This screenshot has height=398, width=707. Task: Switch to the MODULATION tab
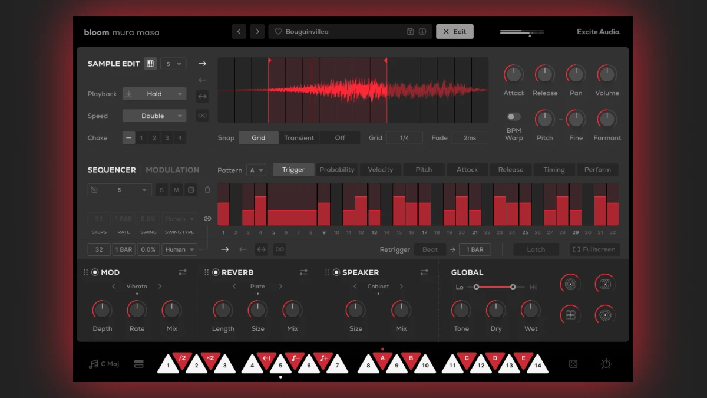pyautogui.click(x=172, y=170)
